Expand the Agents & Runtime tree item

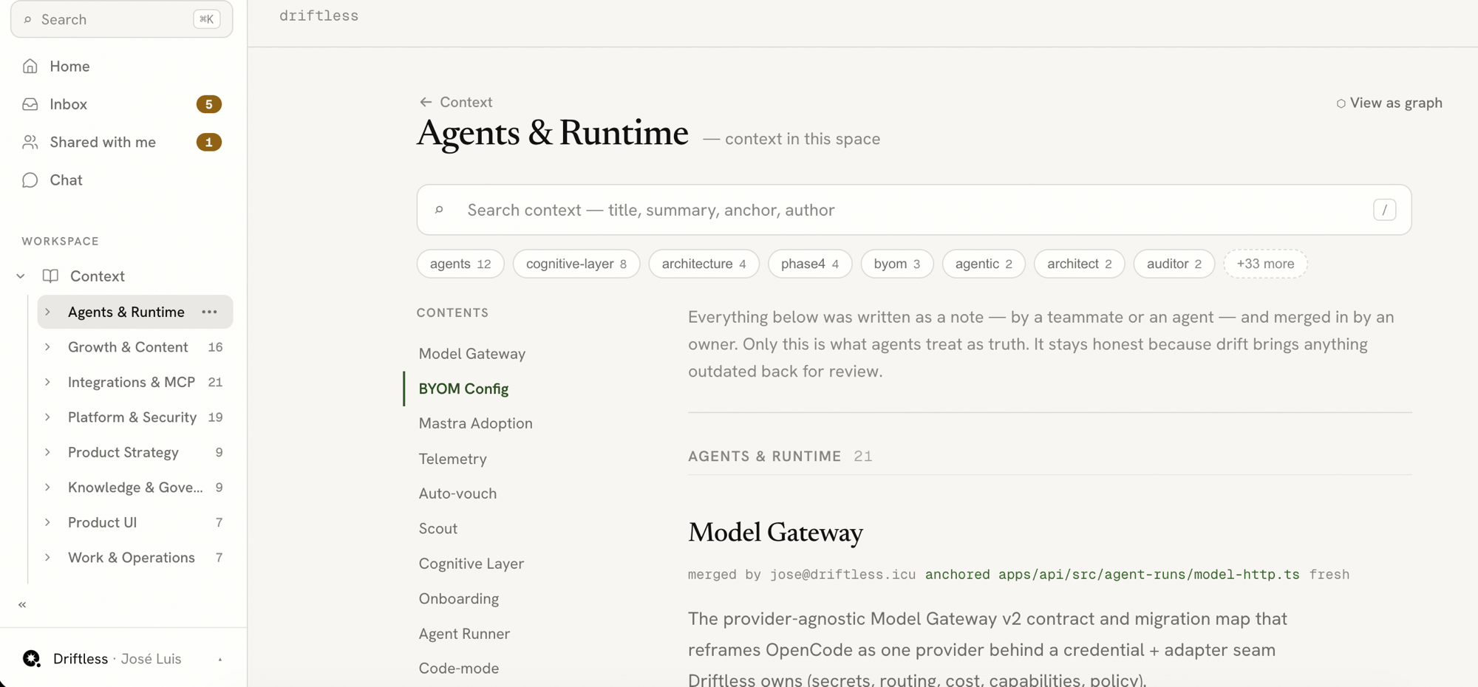[x=48, y=312]
